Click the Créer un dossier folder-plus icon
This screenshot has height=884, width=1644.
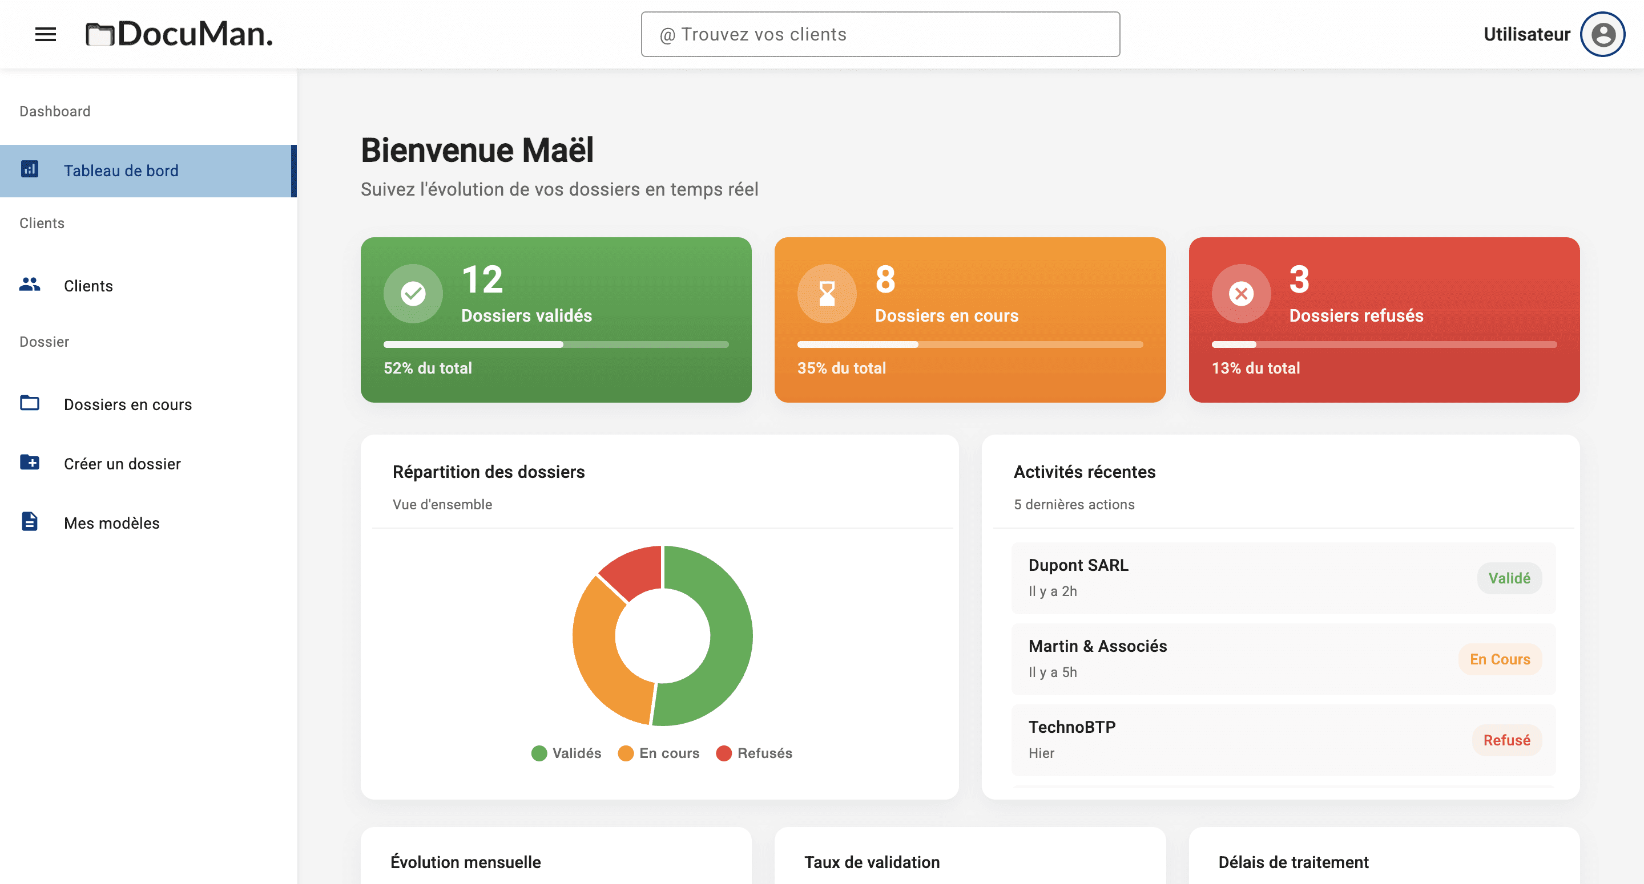pyautogui.click(x=29, y=463)
